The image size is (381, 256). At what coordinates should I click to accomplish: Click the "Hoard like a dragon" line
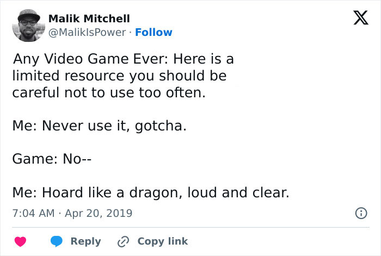pos(150,193)
